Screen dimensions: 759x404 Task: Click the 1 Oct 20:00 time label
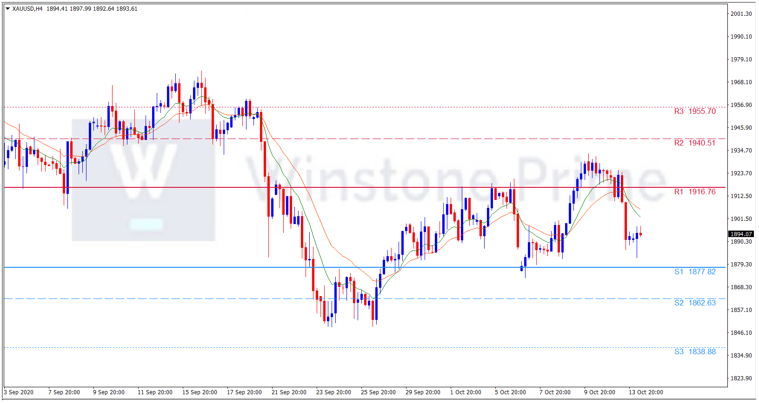tap(466, 392)
